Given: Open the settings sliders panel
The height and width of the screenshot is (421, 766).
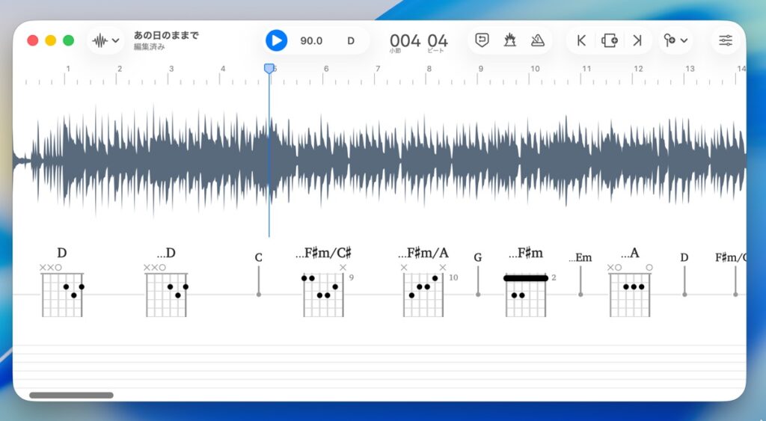Looking at the screenshot, I should 726,40.
